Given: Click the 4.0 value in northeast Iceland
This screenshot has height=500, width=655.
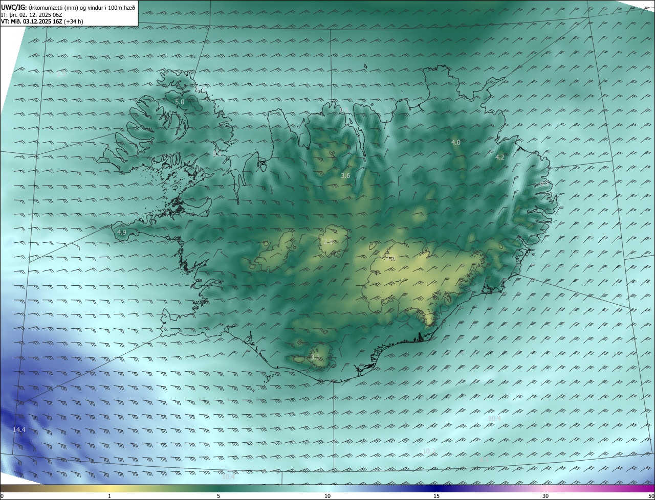Looking at the screenshot, I should click(455, 142).
